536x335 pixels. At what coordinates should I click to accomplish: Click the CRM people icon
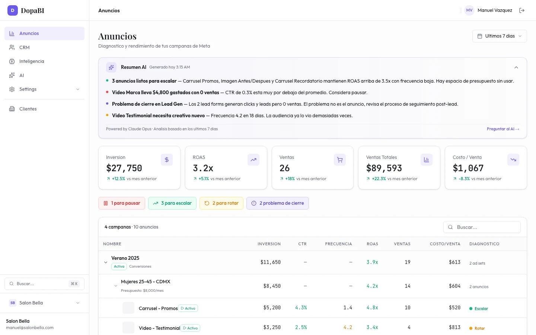tap(12, 48)
